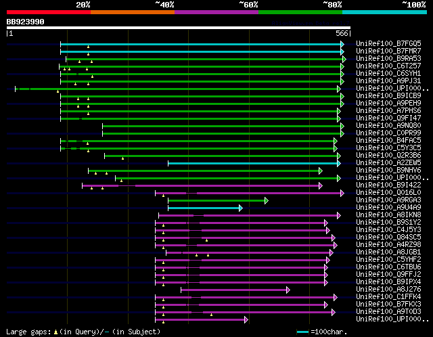Click the yellow query gap marker of Q2R3B6
This screenshot has height=337, width=433.
122,158
